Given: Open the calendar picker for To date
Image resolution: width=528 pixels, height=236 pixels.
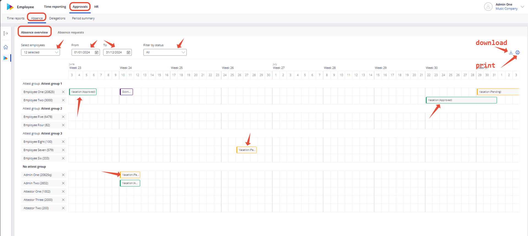Looking at the screenshot, I should pos(128,52).
